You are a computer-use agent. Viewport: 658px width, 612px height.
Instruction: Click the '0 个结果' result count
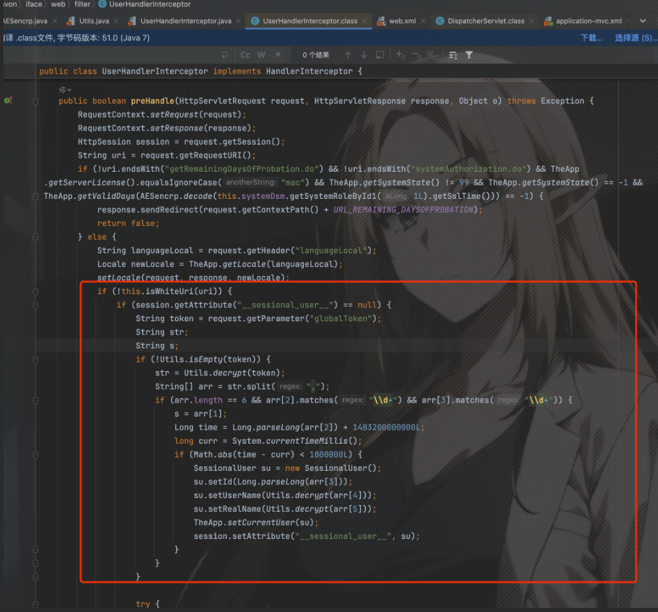click(316, 55)
